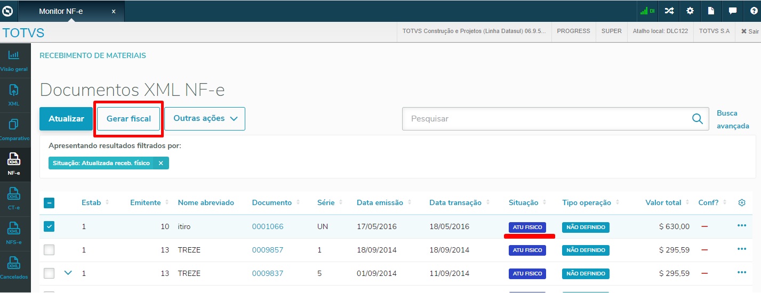Sort by the Emitente column

[149, 202]
